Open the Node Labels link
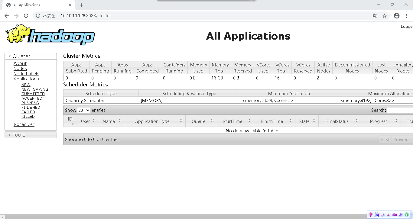The width and height of the screenshot is (413, 219). (x=26, y=74)
